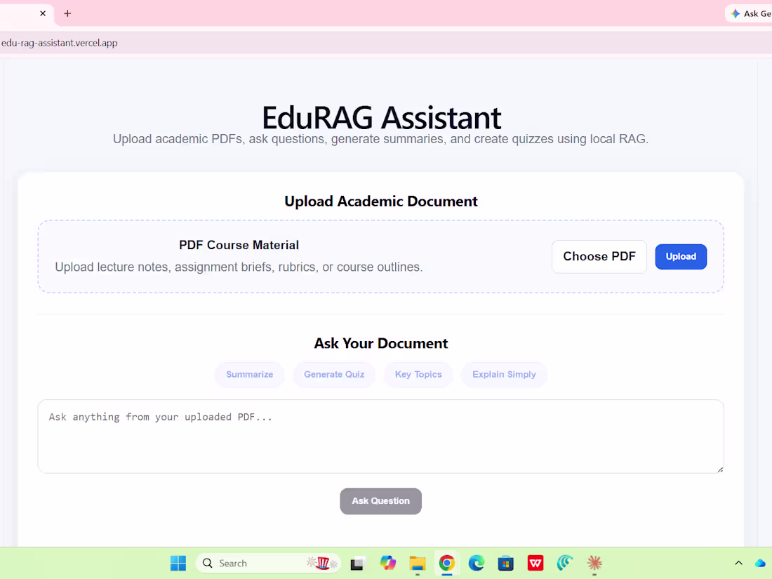This screenshot has width=772, height=579.
Task: Focus the question text area
Action: pos(380,437)
